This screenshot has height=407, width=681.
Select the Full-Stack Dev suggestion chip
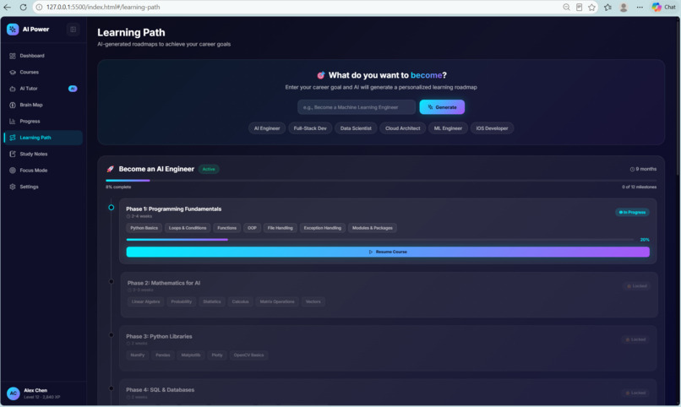(310, 128)
